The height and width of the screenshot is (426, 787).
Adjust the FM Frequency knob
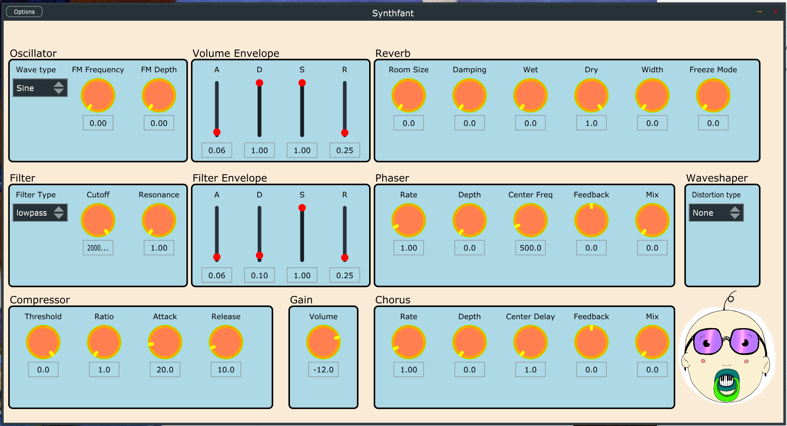[98, 95]
